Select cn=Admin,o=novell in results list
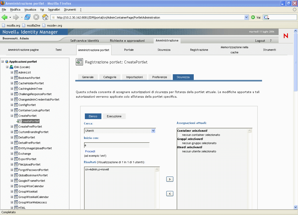The height and width of the screenshot is (215, 298). (x=97, y=170)
